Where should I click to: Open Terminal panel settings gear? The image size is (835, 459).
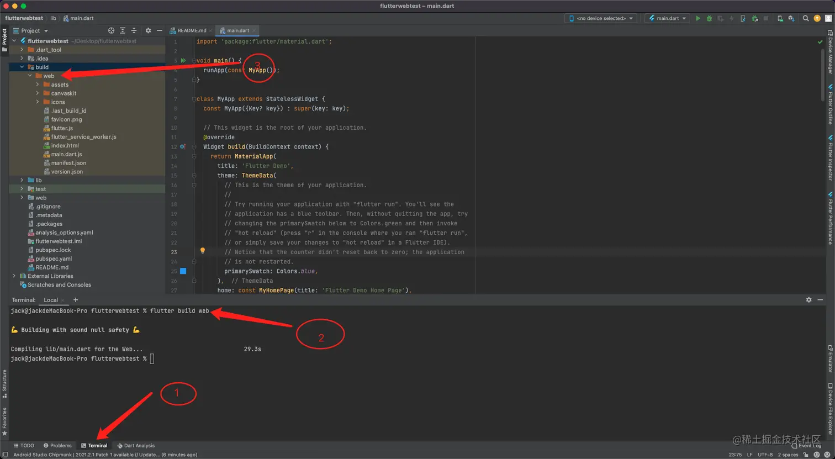click(809, 300)
